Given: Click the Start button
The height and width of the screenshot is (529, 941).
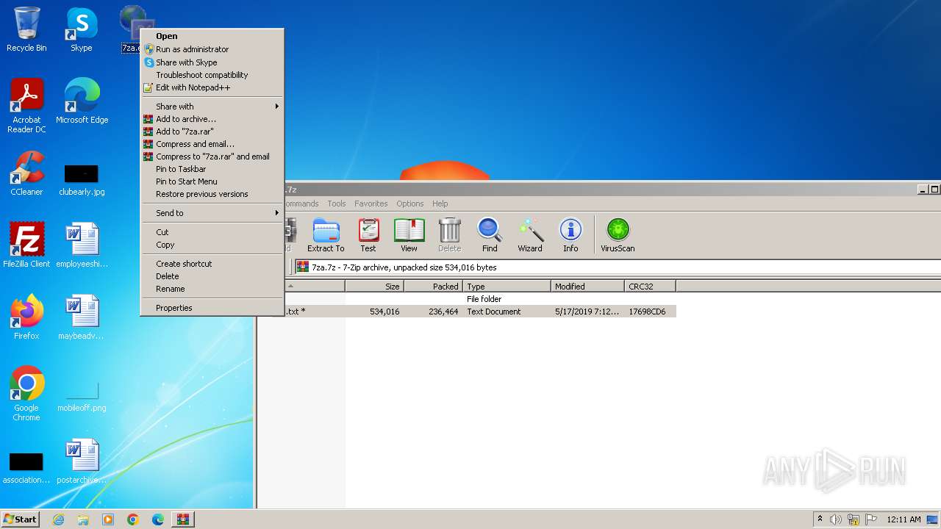Looking at the screenshot, I should click(x=20, y=519).
